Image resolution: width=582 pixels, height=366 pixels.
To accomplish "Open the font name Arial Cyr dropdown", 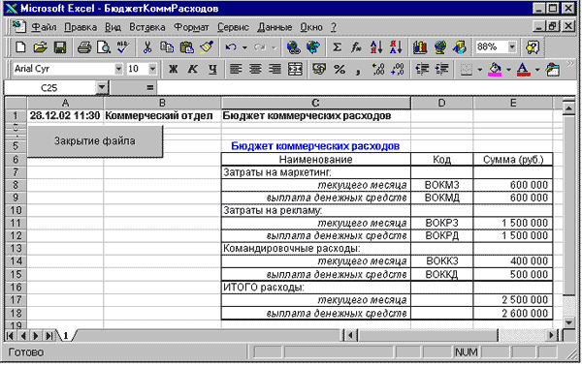I will (118, 69).
